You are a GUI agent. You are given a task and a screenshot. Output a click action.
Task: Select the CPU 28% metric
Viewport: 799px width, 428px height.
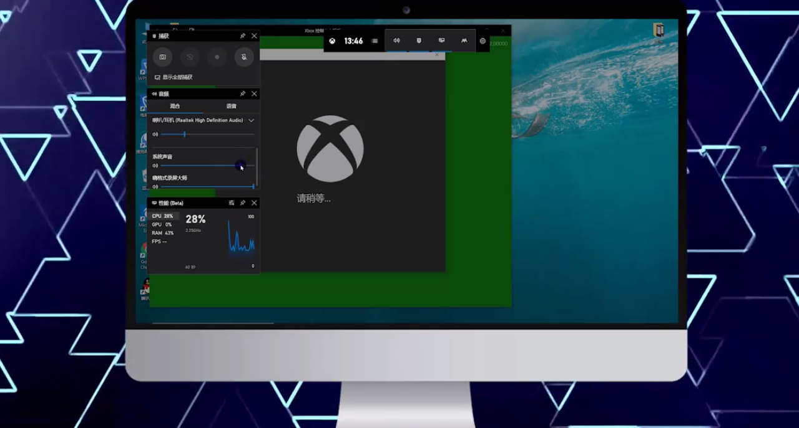tap(164, 216)
